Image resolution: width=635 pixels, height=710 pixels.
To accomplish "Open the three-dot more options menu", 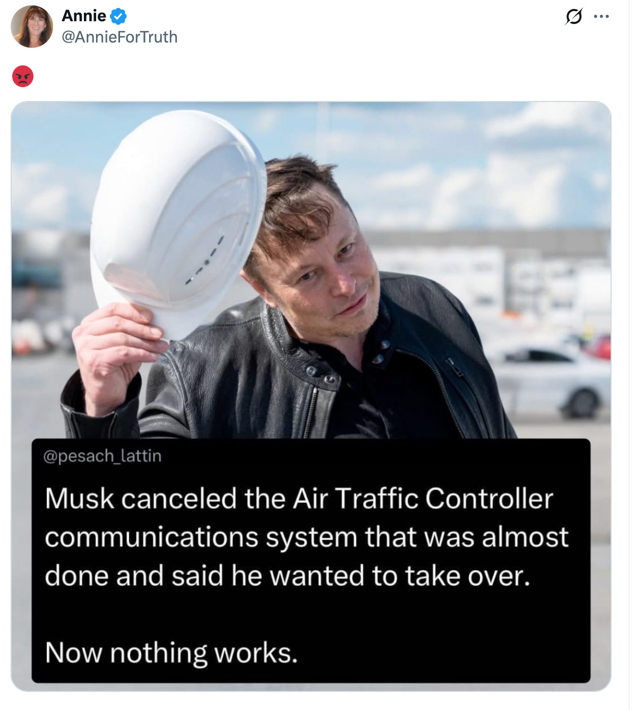I will click(602, 16).
